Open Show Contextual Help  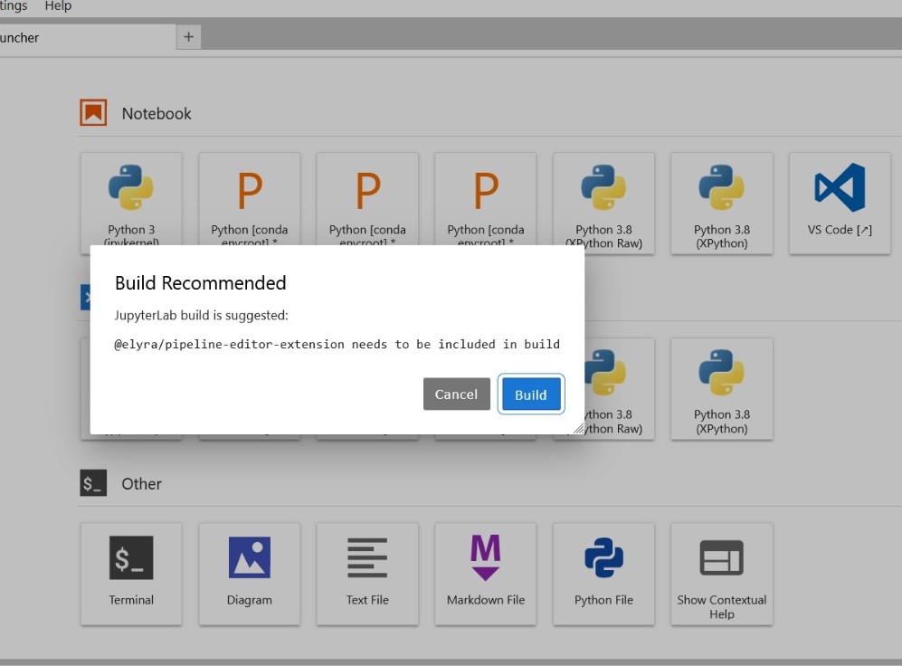(x=721, y=572)
